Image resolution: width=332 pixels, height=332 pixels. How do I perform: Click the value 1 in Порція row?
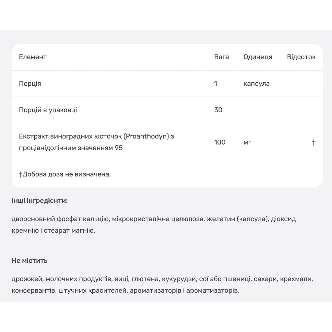(216, 84)
